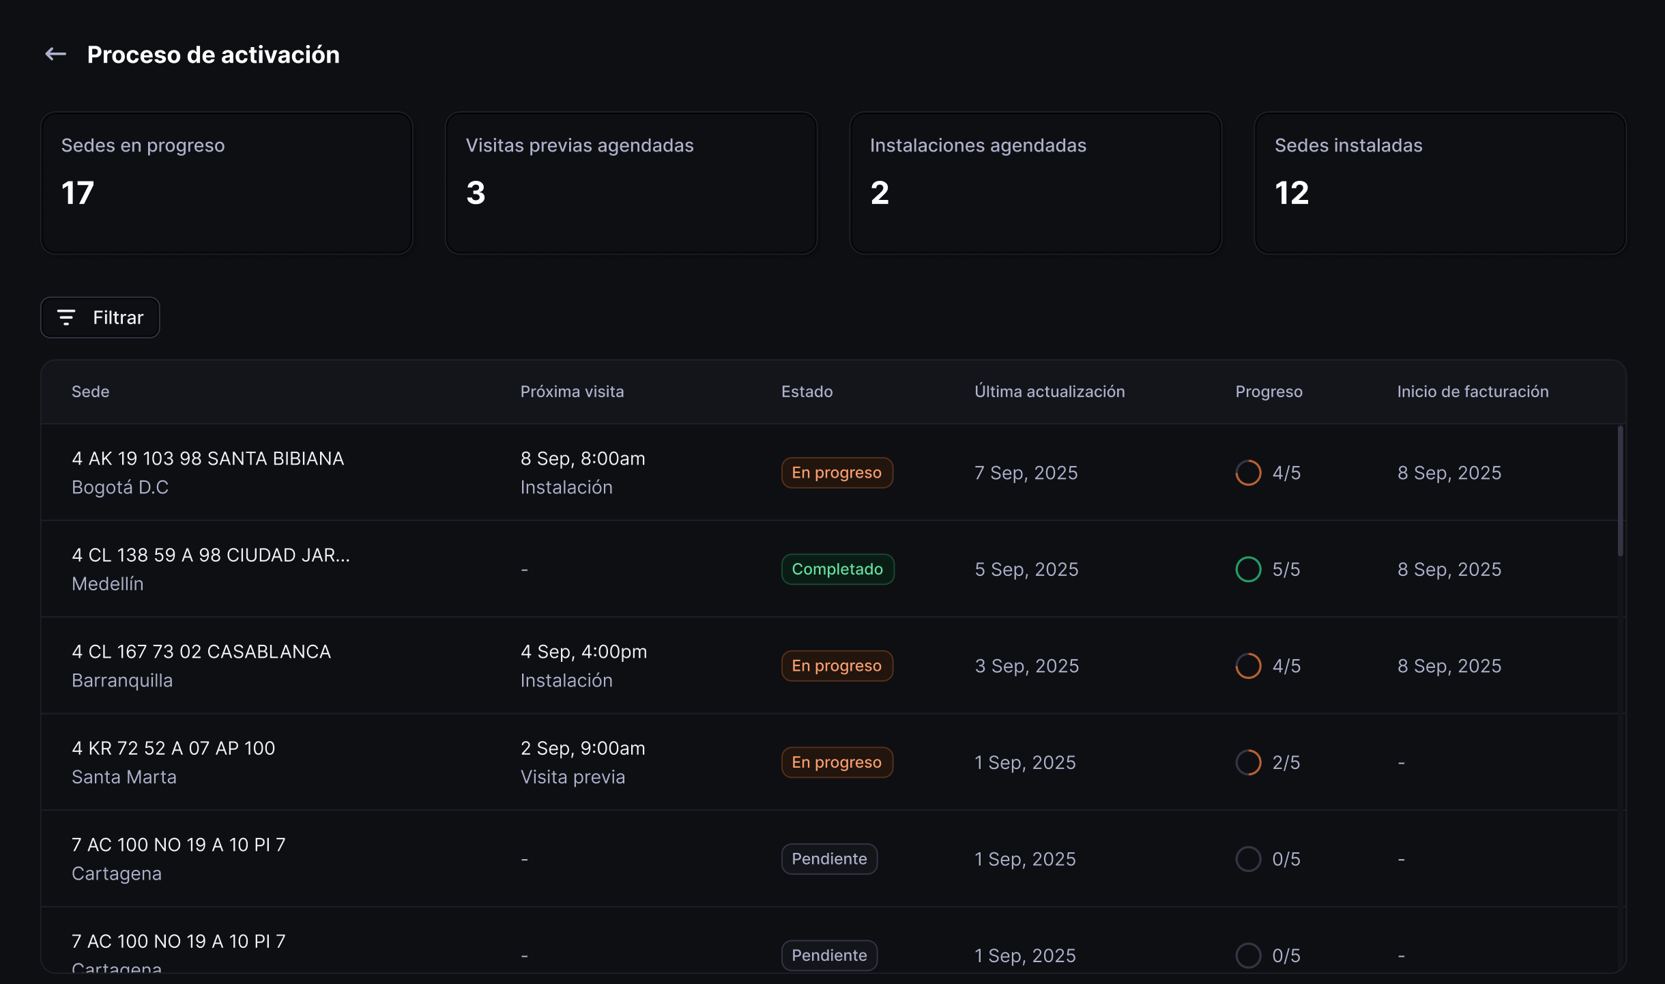The height and width of the screenshot is (984, 1665).
Task: Click the table's vertical scrollbar thumb
Action: pos(1620,491)
